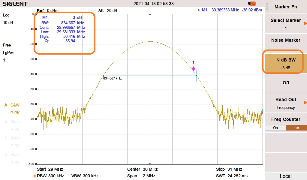Open the Marker Fn menu header
Viewport: 307px width, 180px height.
pos(286,7)
